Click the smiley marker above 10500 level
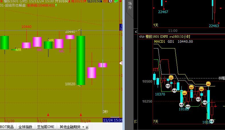 (x=171, y=77)
